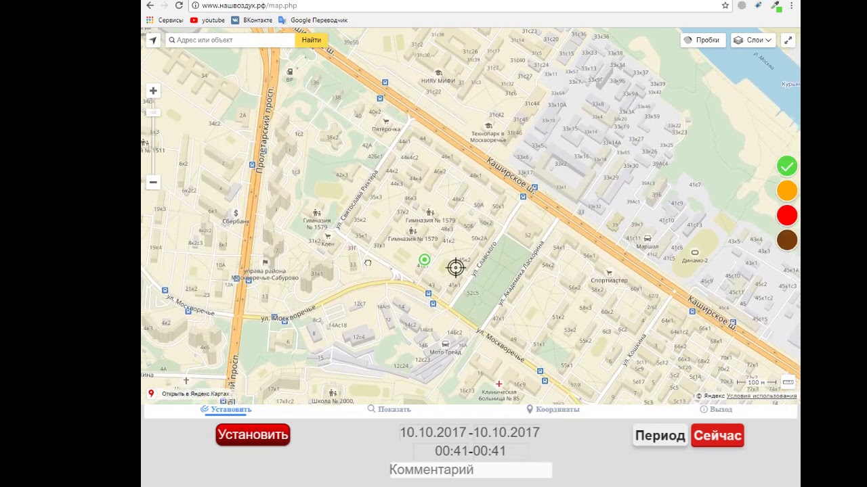Open the 'Условия использования' link

click(x=761, y=396)
